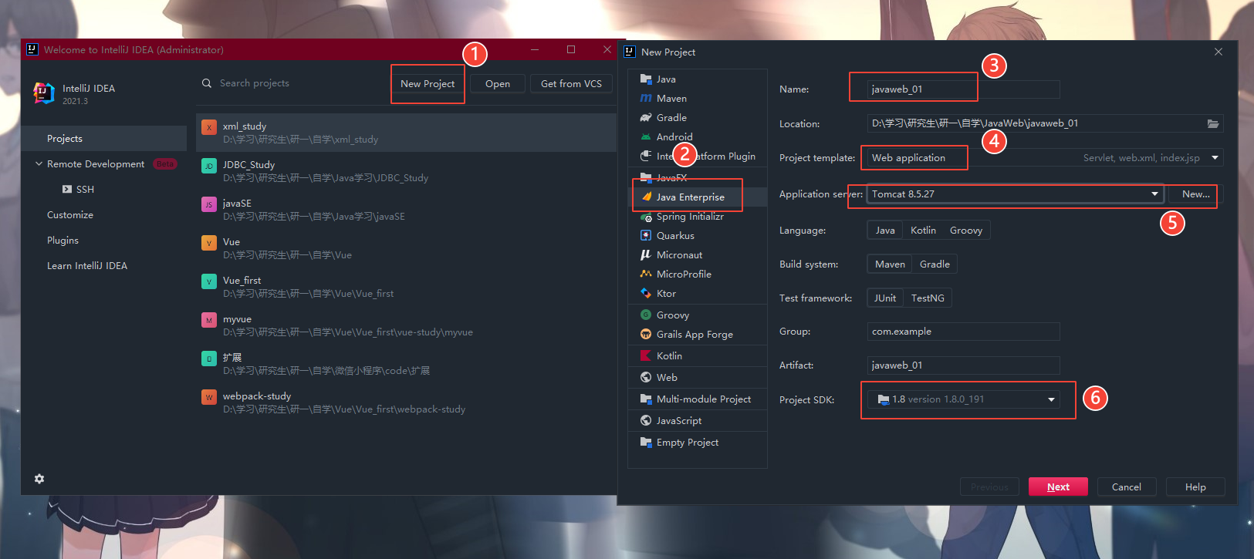Click the Vue project icon
This screenshot has height=559, width=1254.
[209, 243]
